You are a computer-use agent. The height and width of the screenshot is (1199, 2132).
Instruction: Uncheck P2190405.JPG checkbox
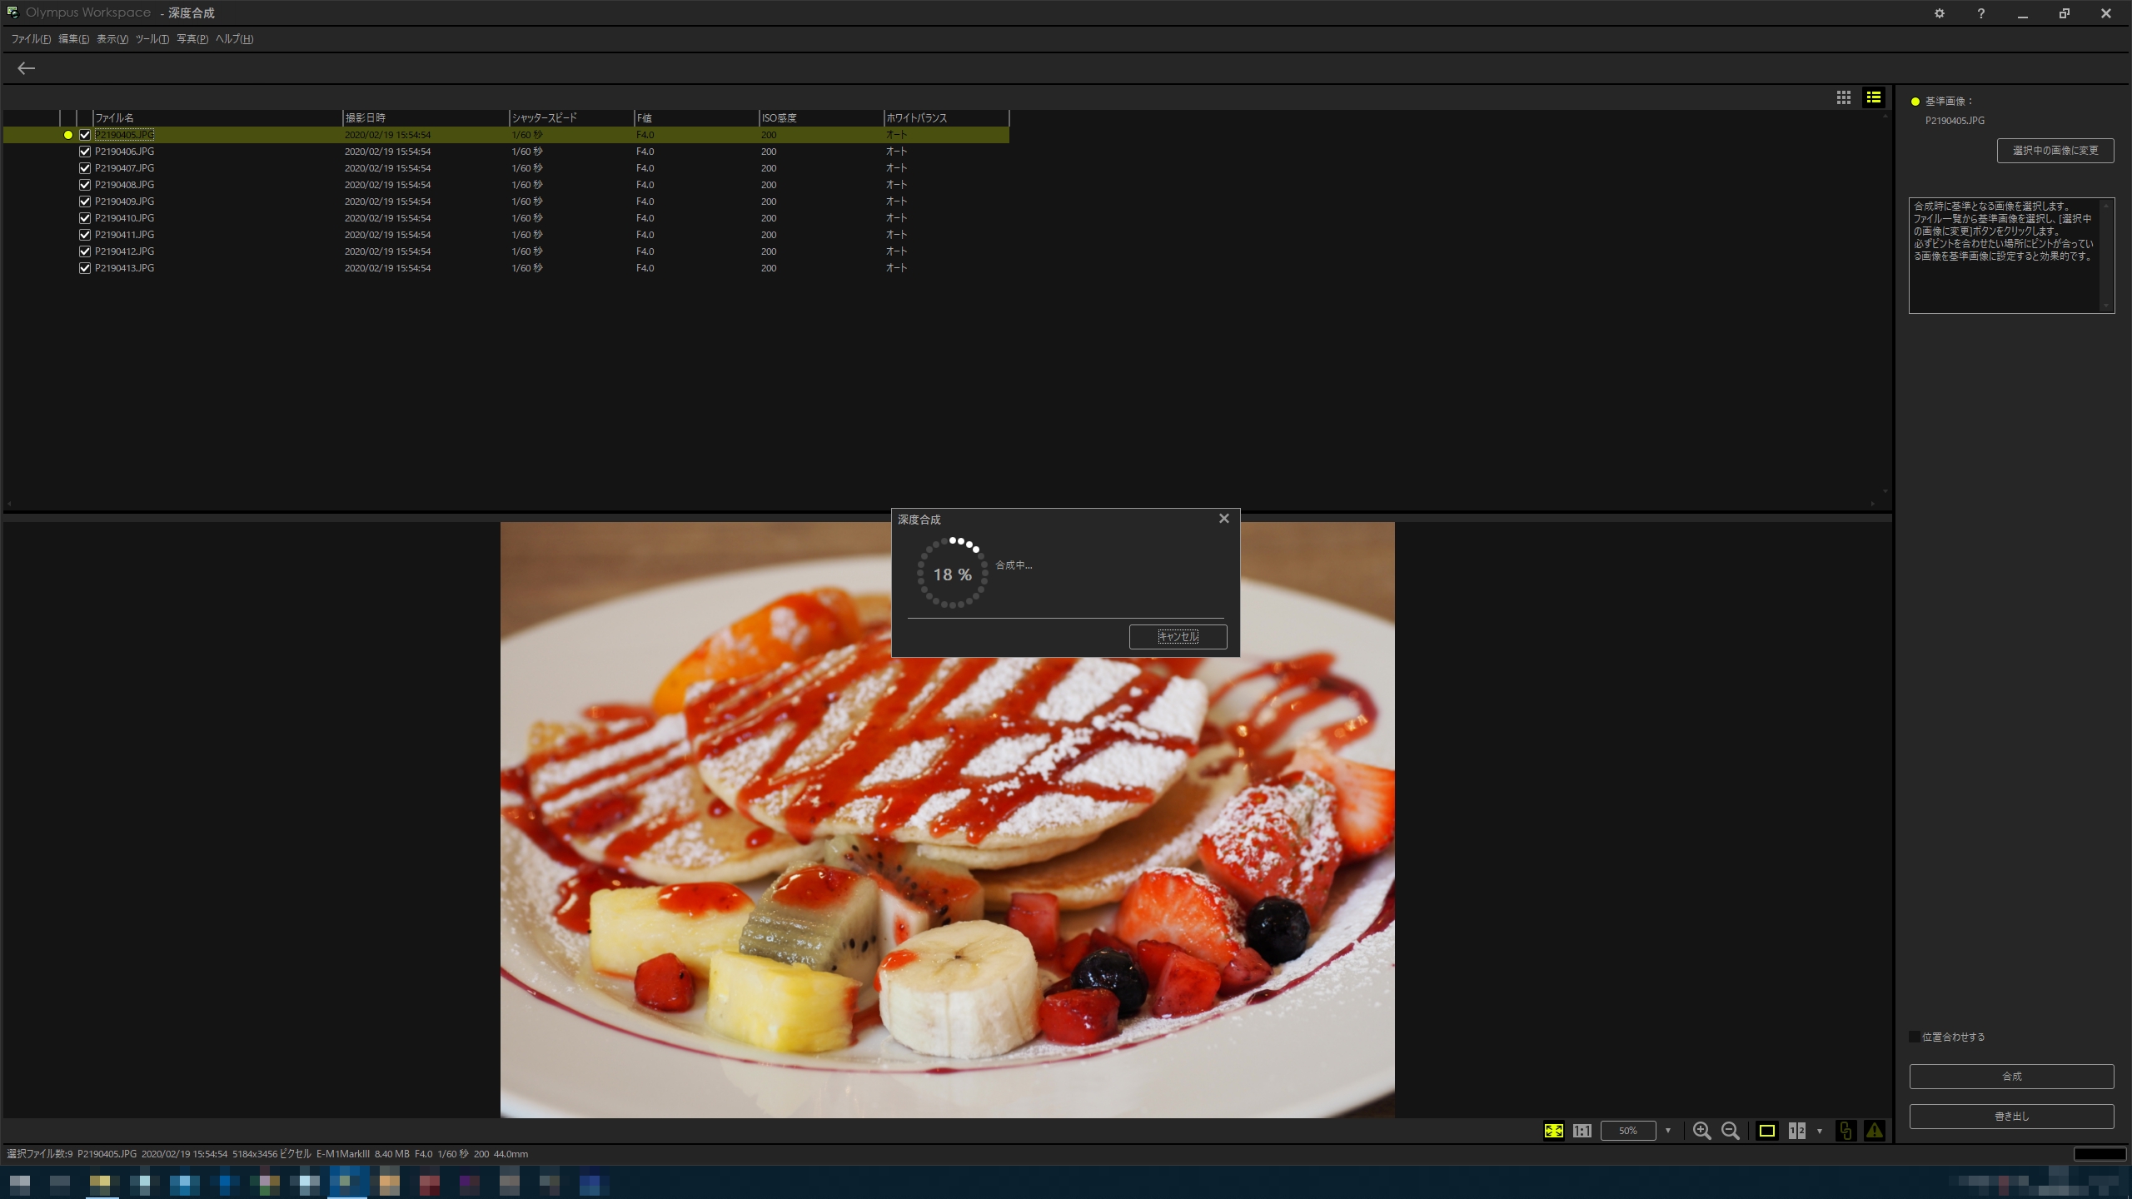(85, 135)
